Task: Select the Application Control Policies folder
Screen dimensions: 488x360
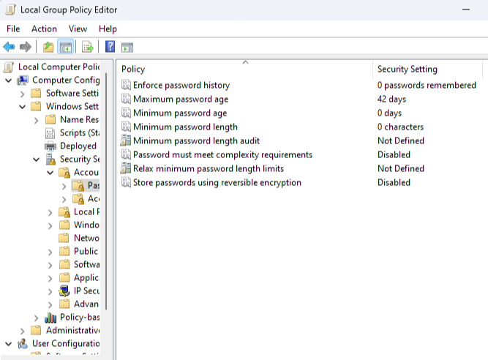Action: pos(79,277)
